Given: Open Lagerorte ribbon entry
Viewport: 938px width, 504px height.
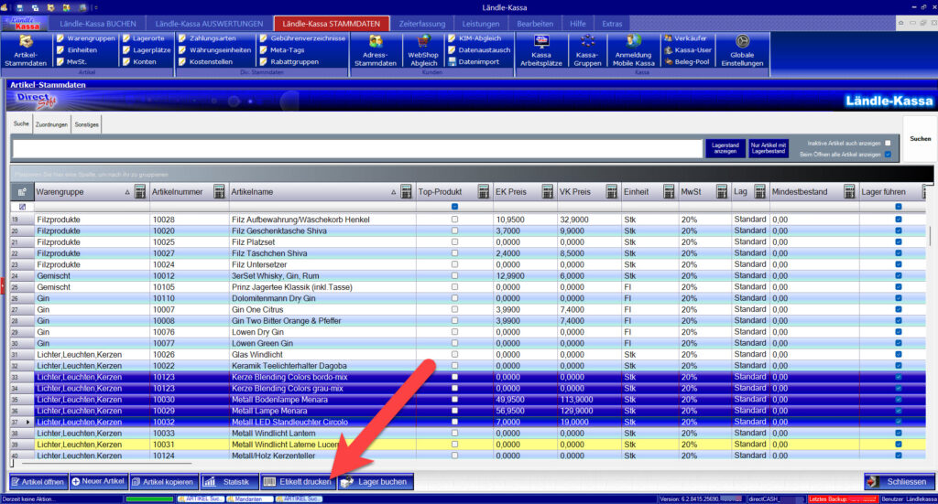Looking at the screenshot, I should (144, 38).
